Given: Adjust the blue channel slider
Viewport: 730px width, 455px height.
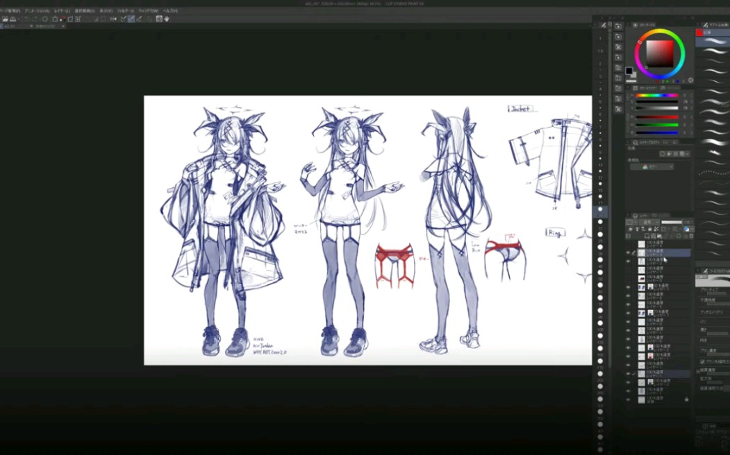Looking at the screenshot, I should pos(656,133).
